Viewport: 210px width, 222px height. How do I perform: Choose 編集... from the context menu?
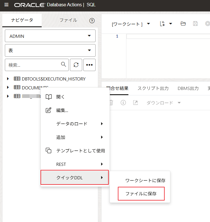pyautogui.click(x=75, y=110)
